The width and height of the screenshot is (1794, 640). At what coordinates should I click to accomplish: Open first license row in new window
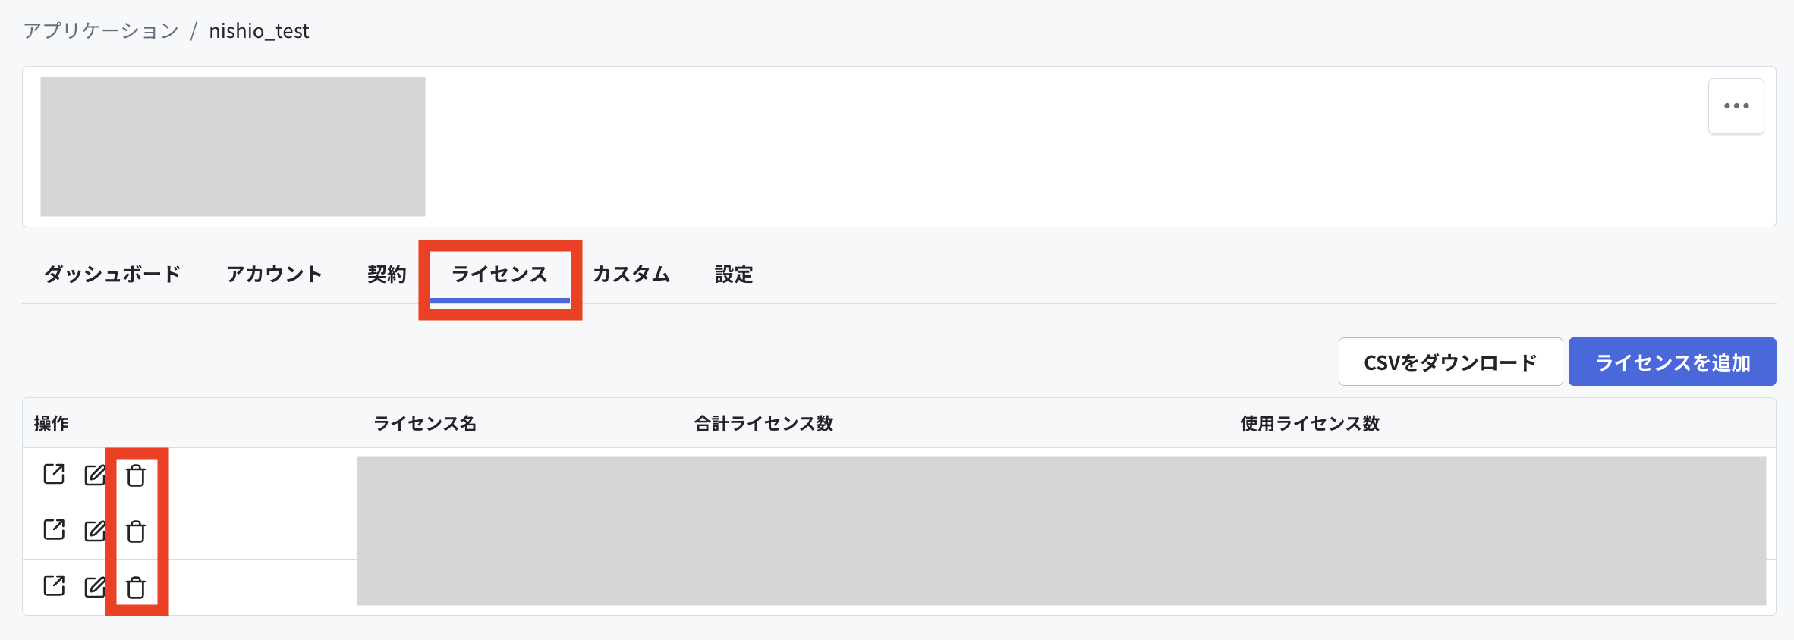[x=54, y=475]
